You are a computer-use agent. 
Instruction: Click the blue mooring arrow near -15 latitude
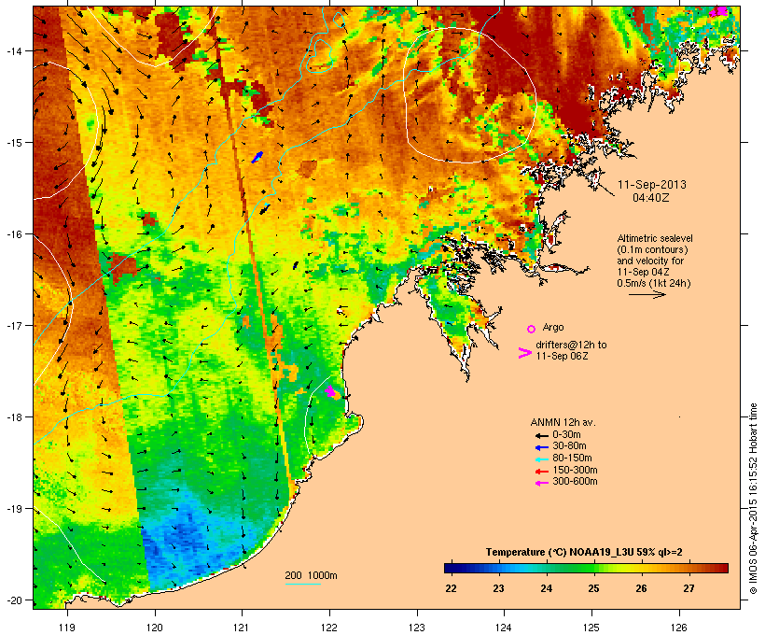tap(257, 157)
